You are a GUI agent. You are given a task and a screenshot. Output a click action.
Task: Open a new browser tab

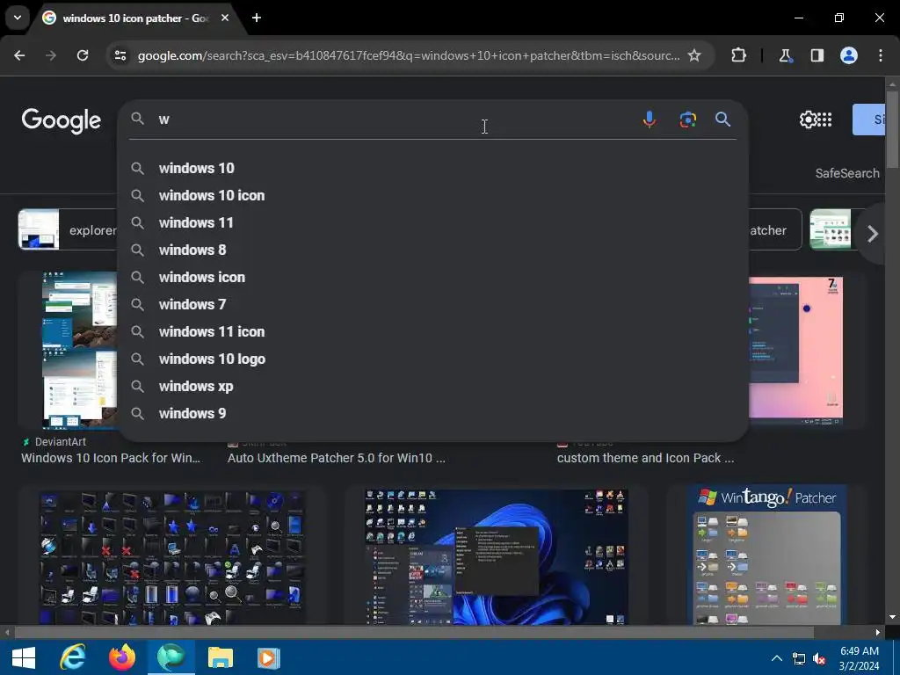tap(257, 18)
